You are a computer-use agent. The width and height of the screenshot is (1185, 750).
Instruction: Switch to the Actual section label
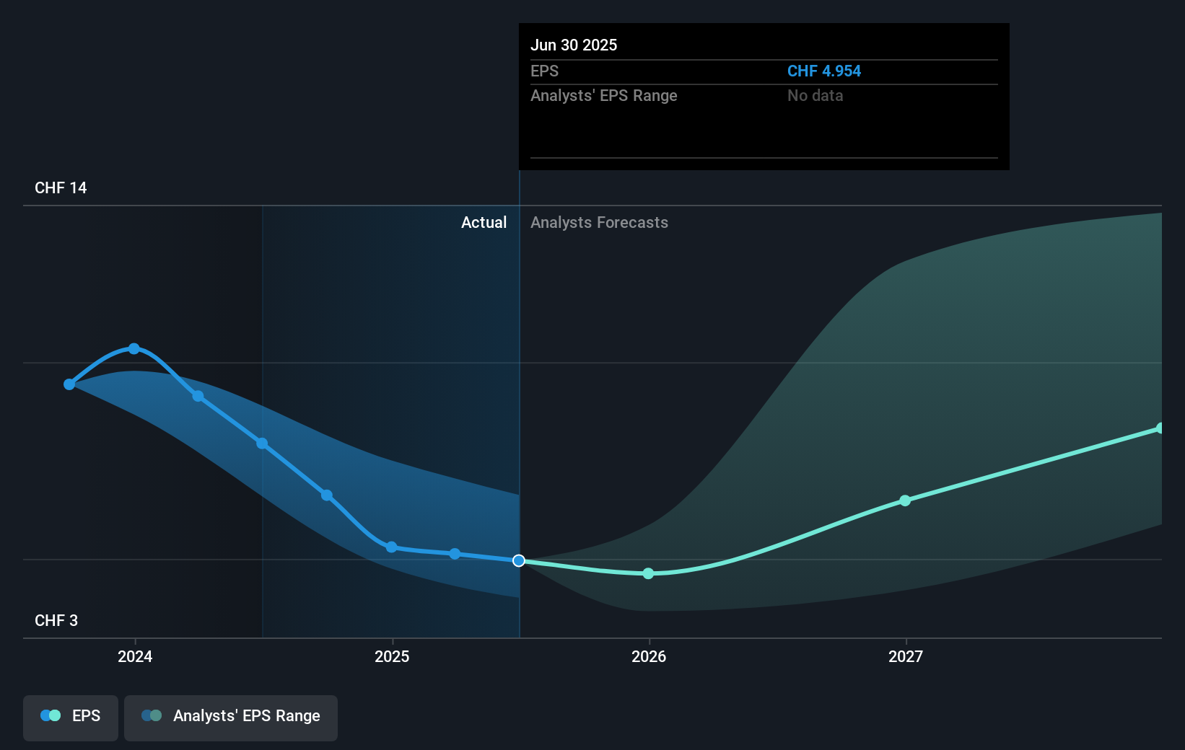[x=484, y=222]
